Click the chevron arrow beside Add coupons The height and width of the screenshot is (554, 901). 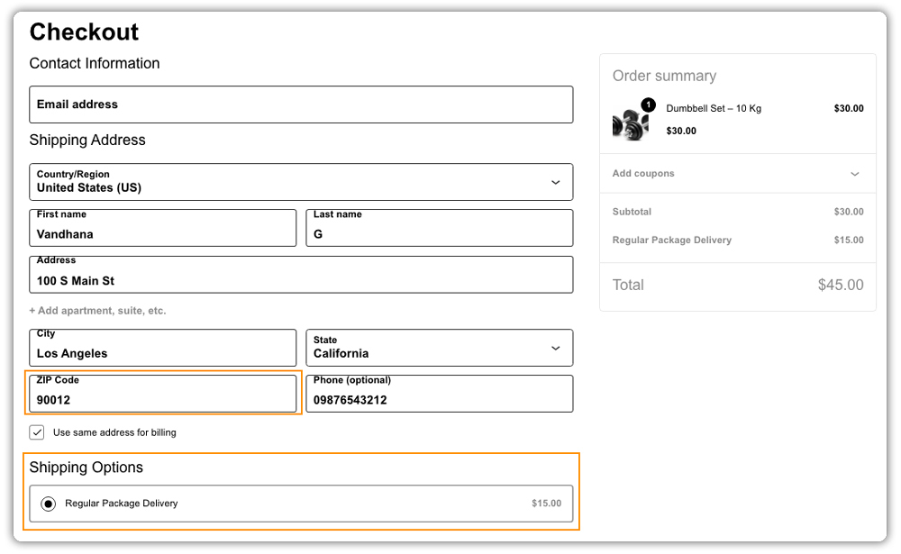(x=854, y=174)
